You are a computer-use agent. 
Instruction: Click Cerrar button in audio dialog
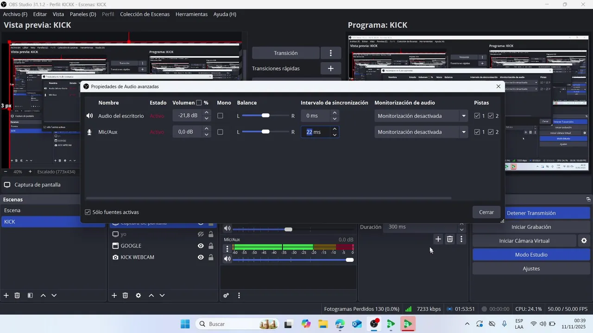[486, 212]
